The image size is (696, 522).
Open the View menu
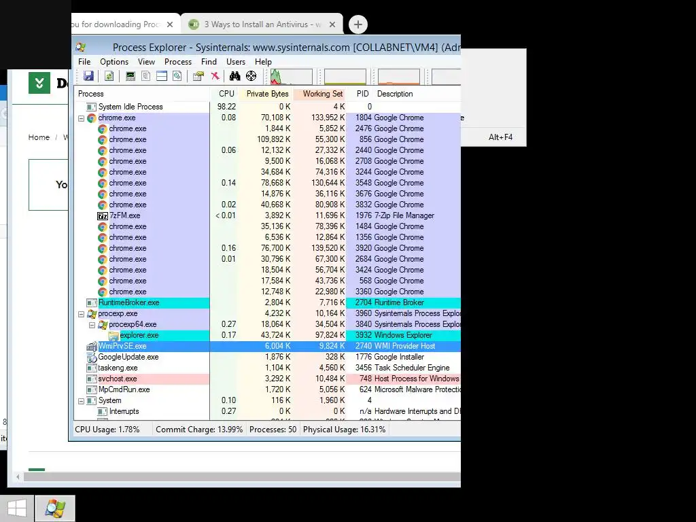[146, 62]
